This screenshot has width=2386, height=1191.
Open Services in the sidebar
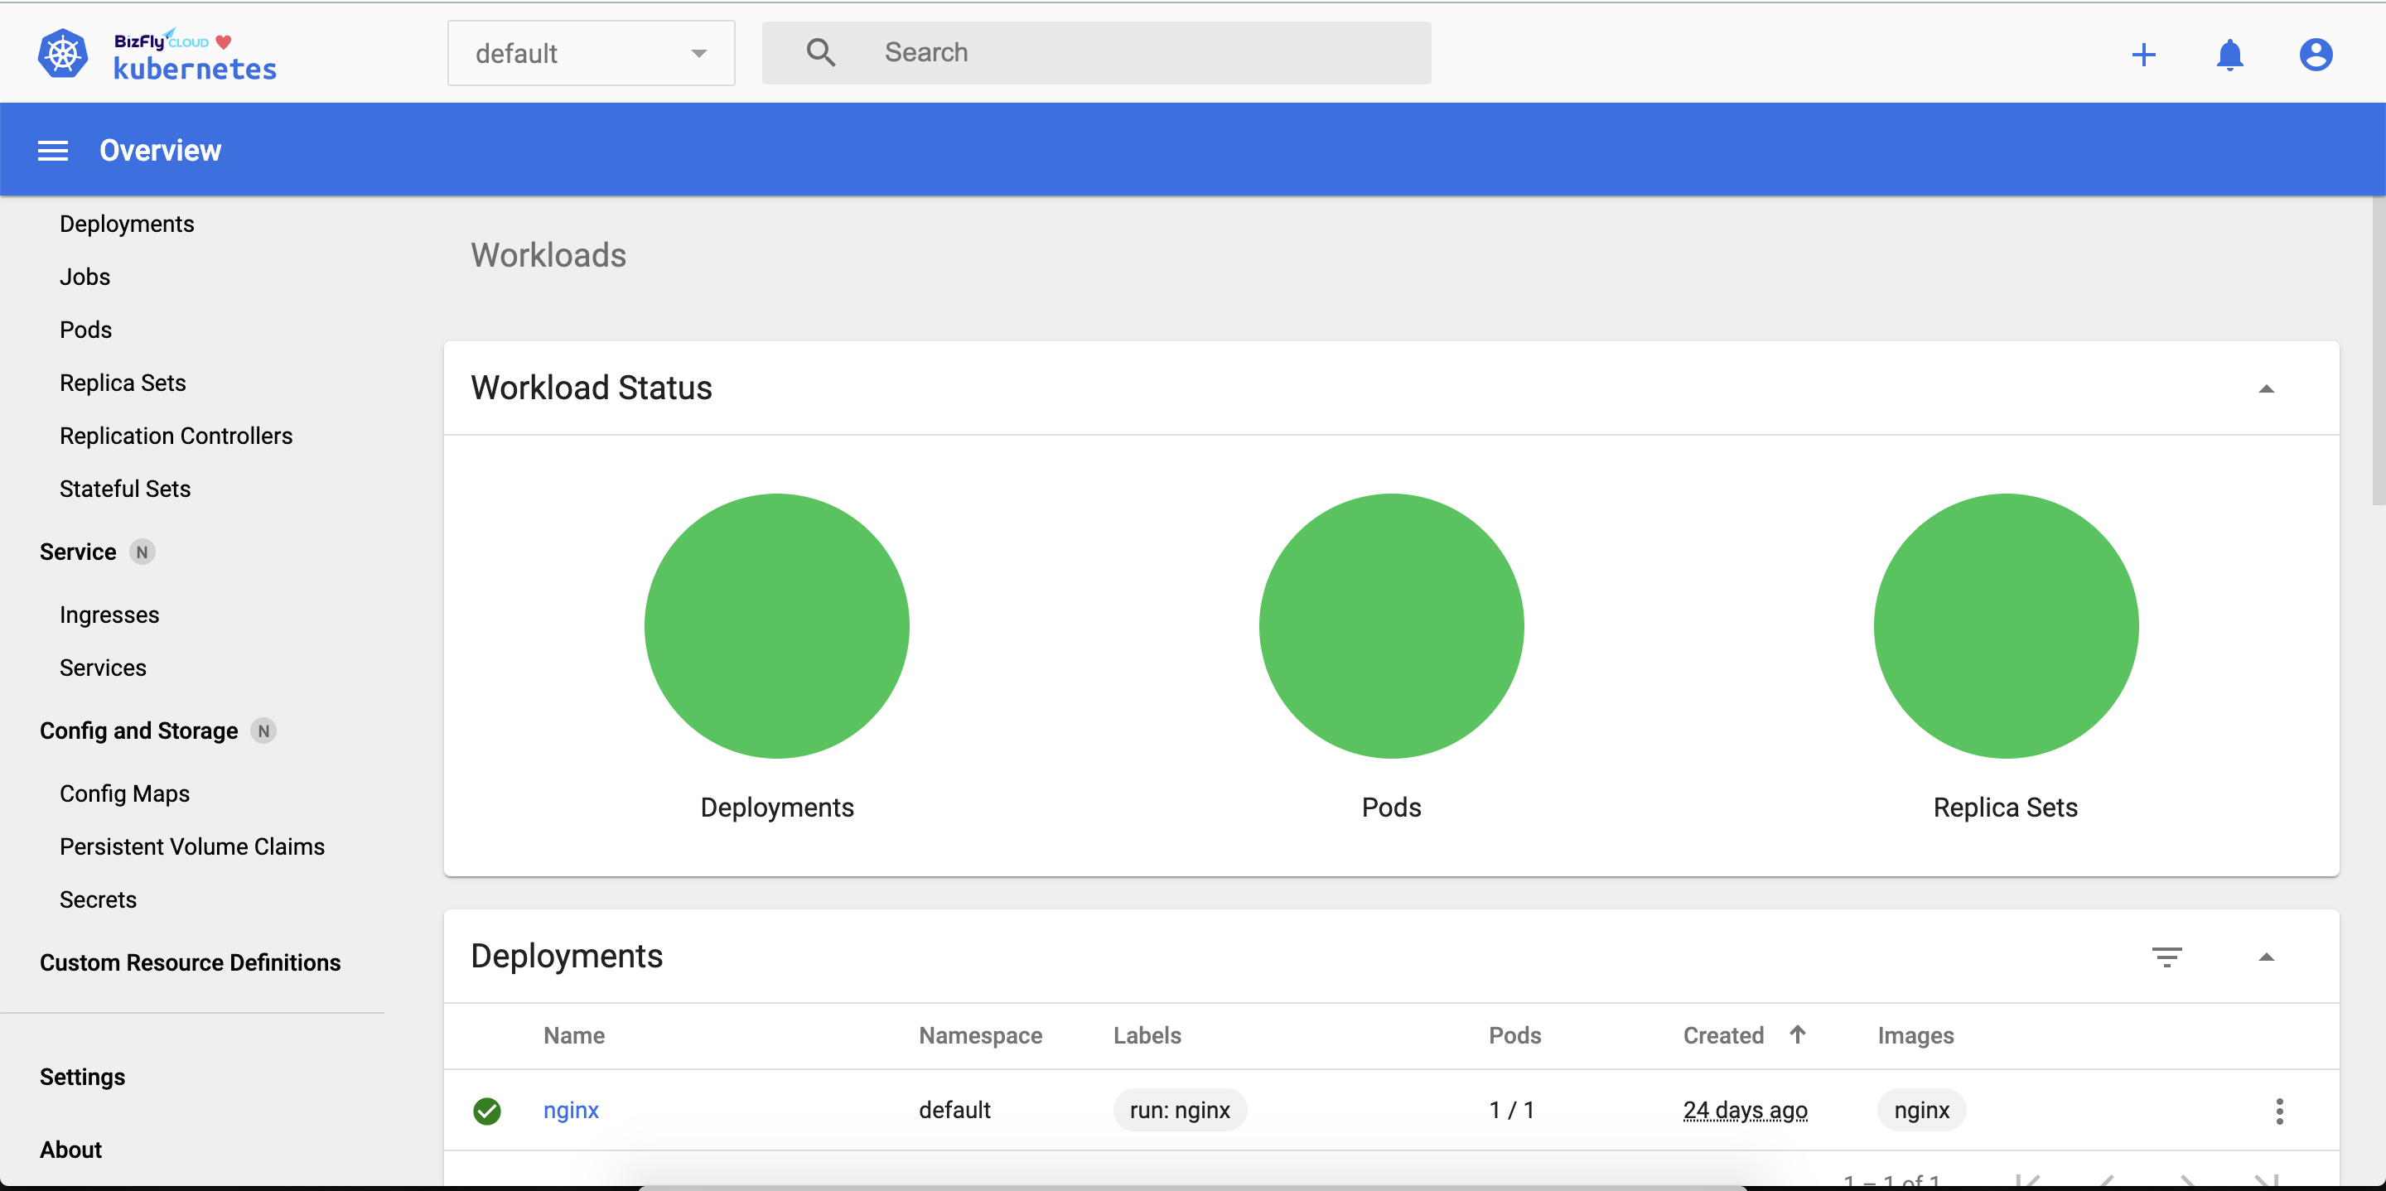[103, 668]
